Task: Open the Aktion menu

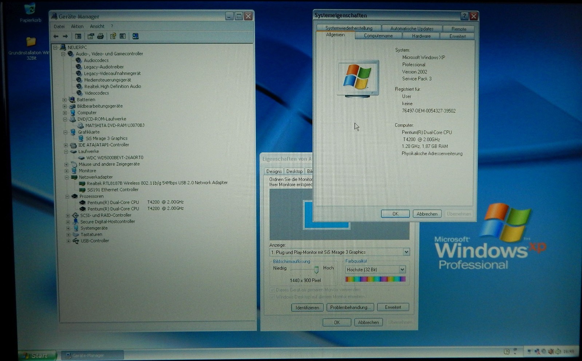Action: pyautogui.click(x=77, y=27)
